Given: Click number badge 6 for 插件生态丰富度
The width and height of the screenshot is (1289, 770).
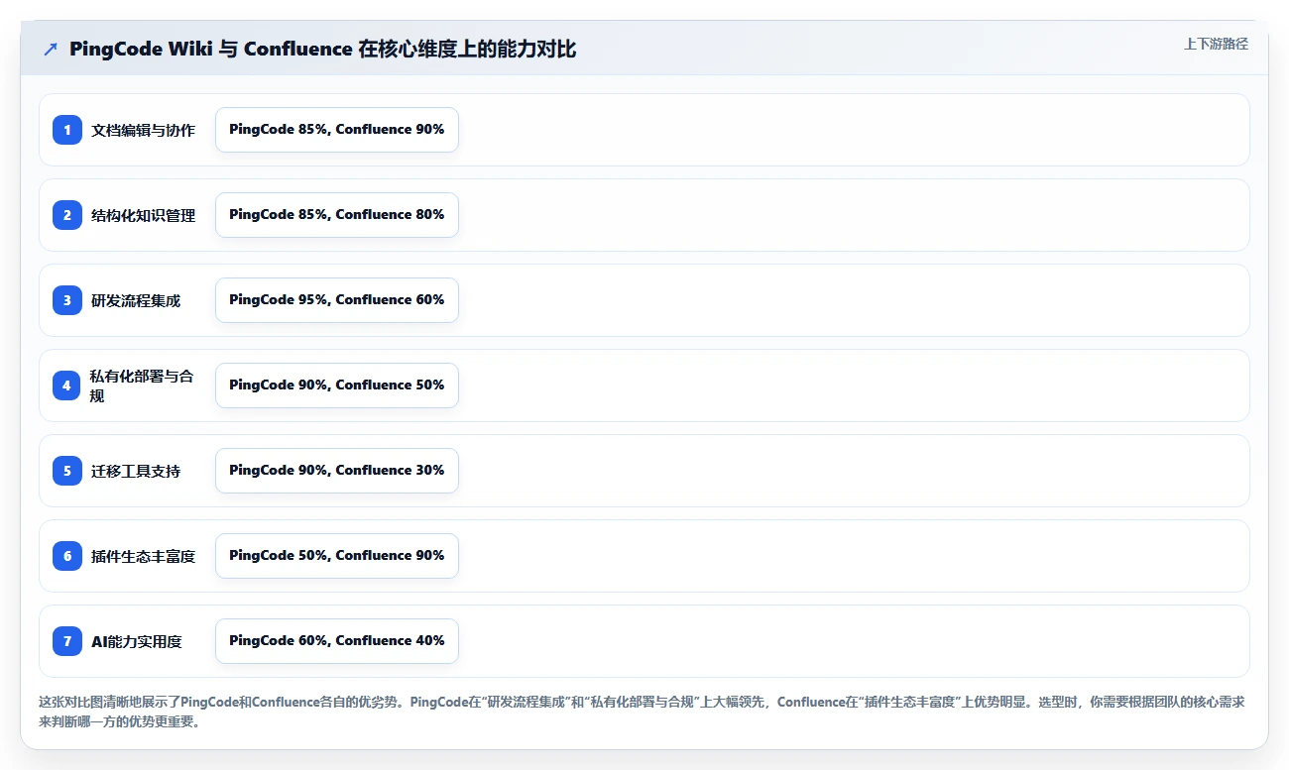Looking at the screenshot, I should coord(67,556).
